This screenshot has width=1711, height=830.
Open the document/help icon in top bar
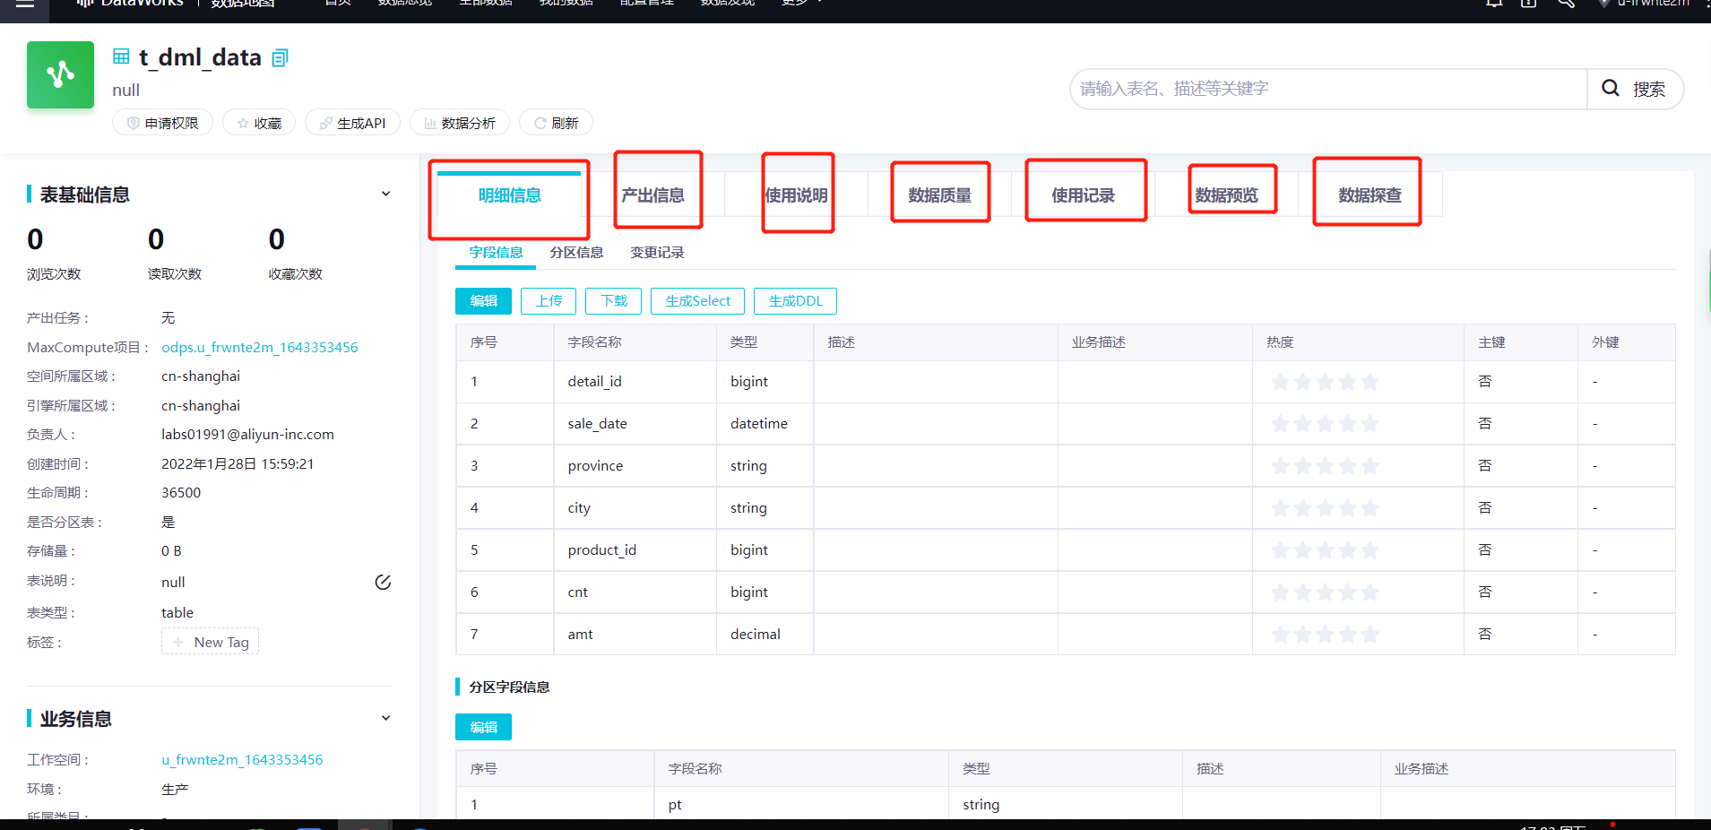(x=1528, y=4)
